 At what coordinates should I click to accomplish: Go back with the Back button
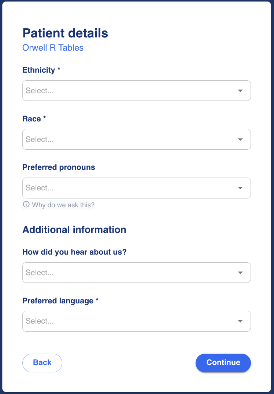[42, 362]
